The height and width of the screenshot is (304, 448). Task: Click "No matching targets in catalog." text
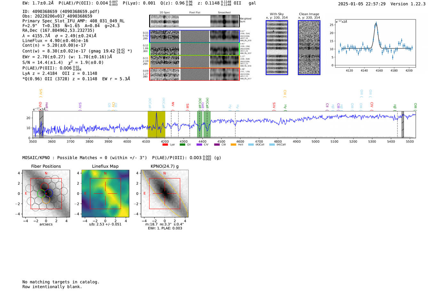point(61,282)
